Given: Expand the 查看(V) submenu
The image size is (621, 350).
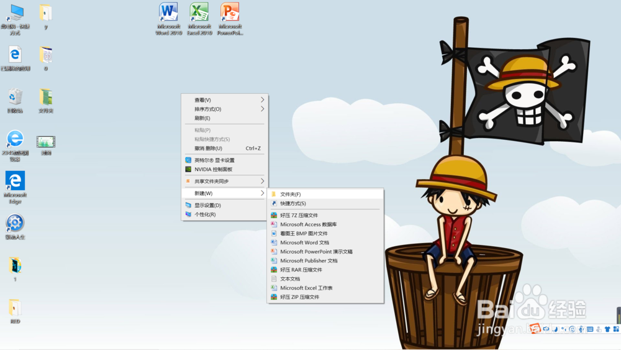Looking at the screenshot, I should pos(225,100).
